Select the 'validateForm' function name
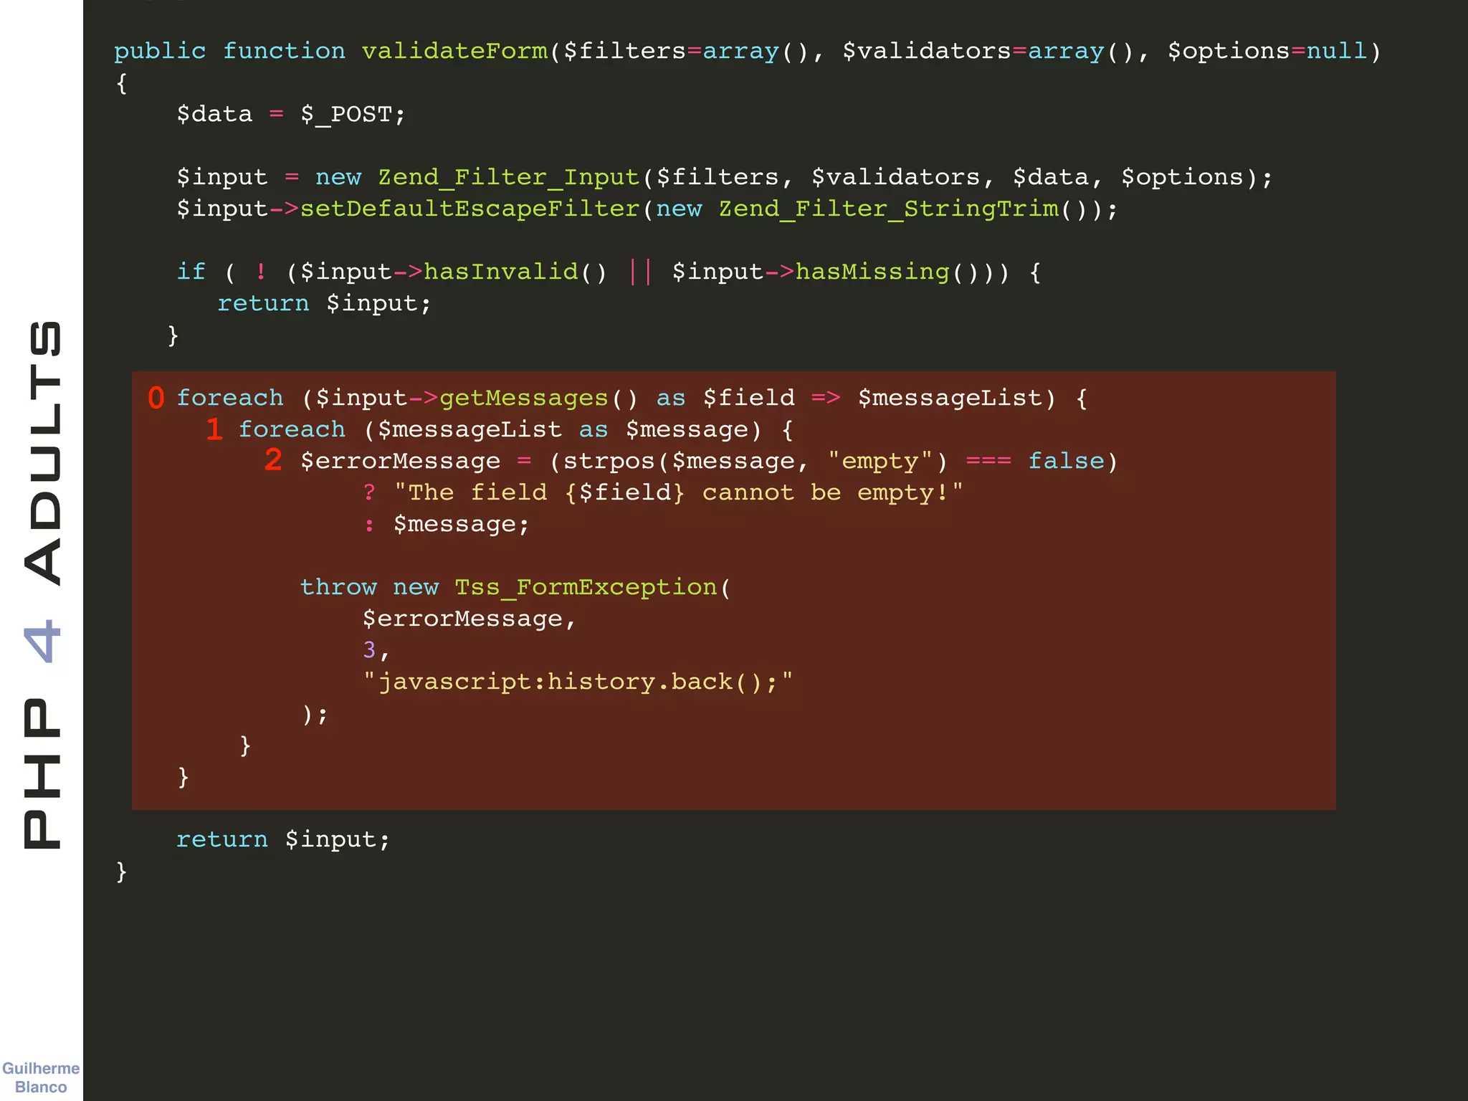The height and width of the screenshot is (1101, 1468). (454, 52)
